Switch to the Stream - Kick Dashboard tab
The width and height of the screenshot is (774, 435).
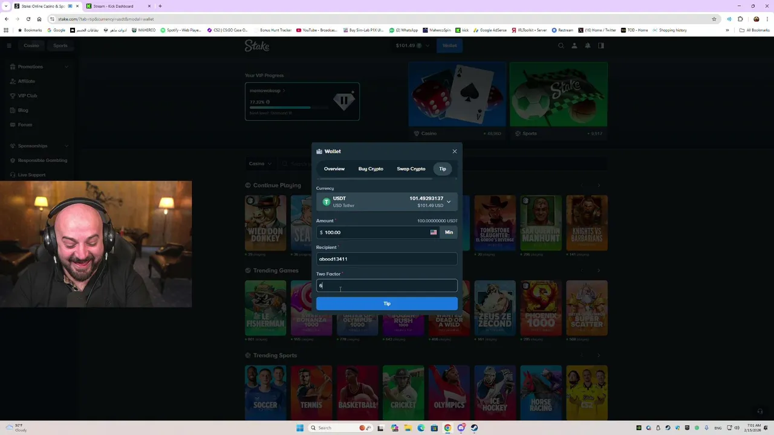coord(117,6)
